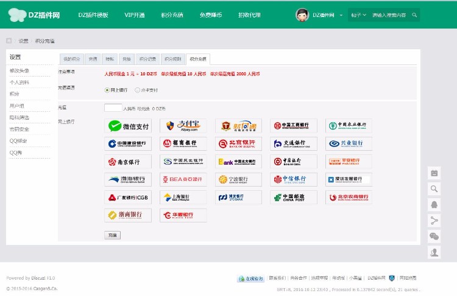Choose China Minsheng Bank (中国民生银行) logo

(x=183, y=162)
